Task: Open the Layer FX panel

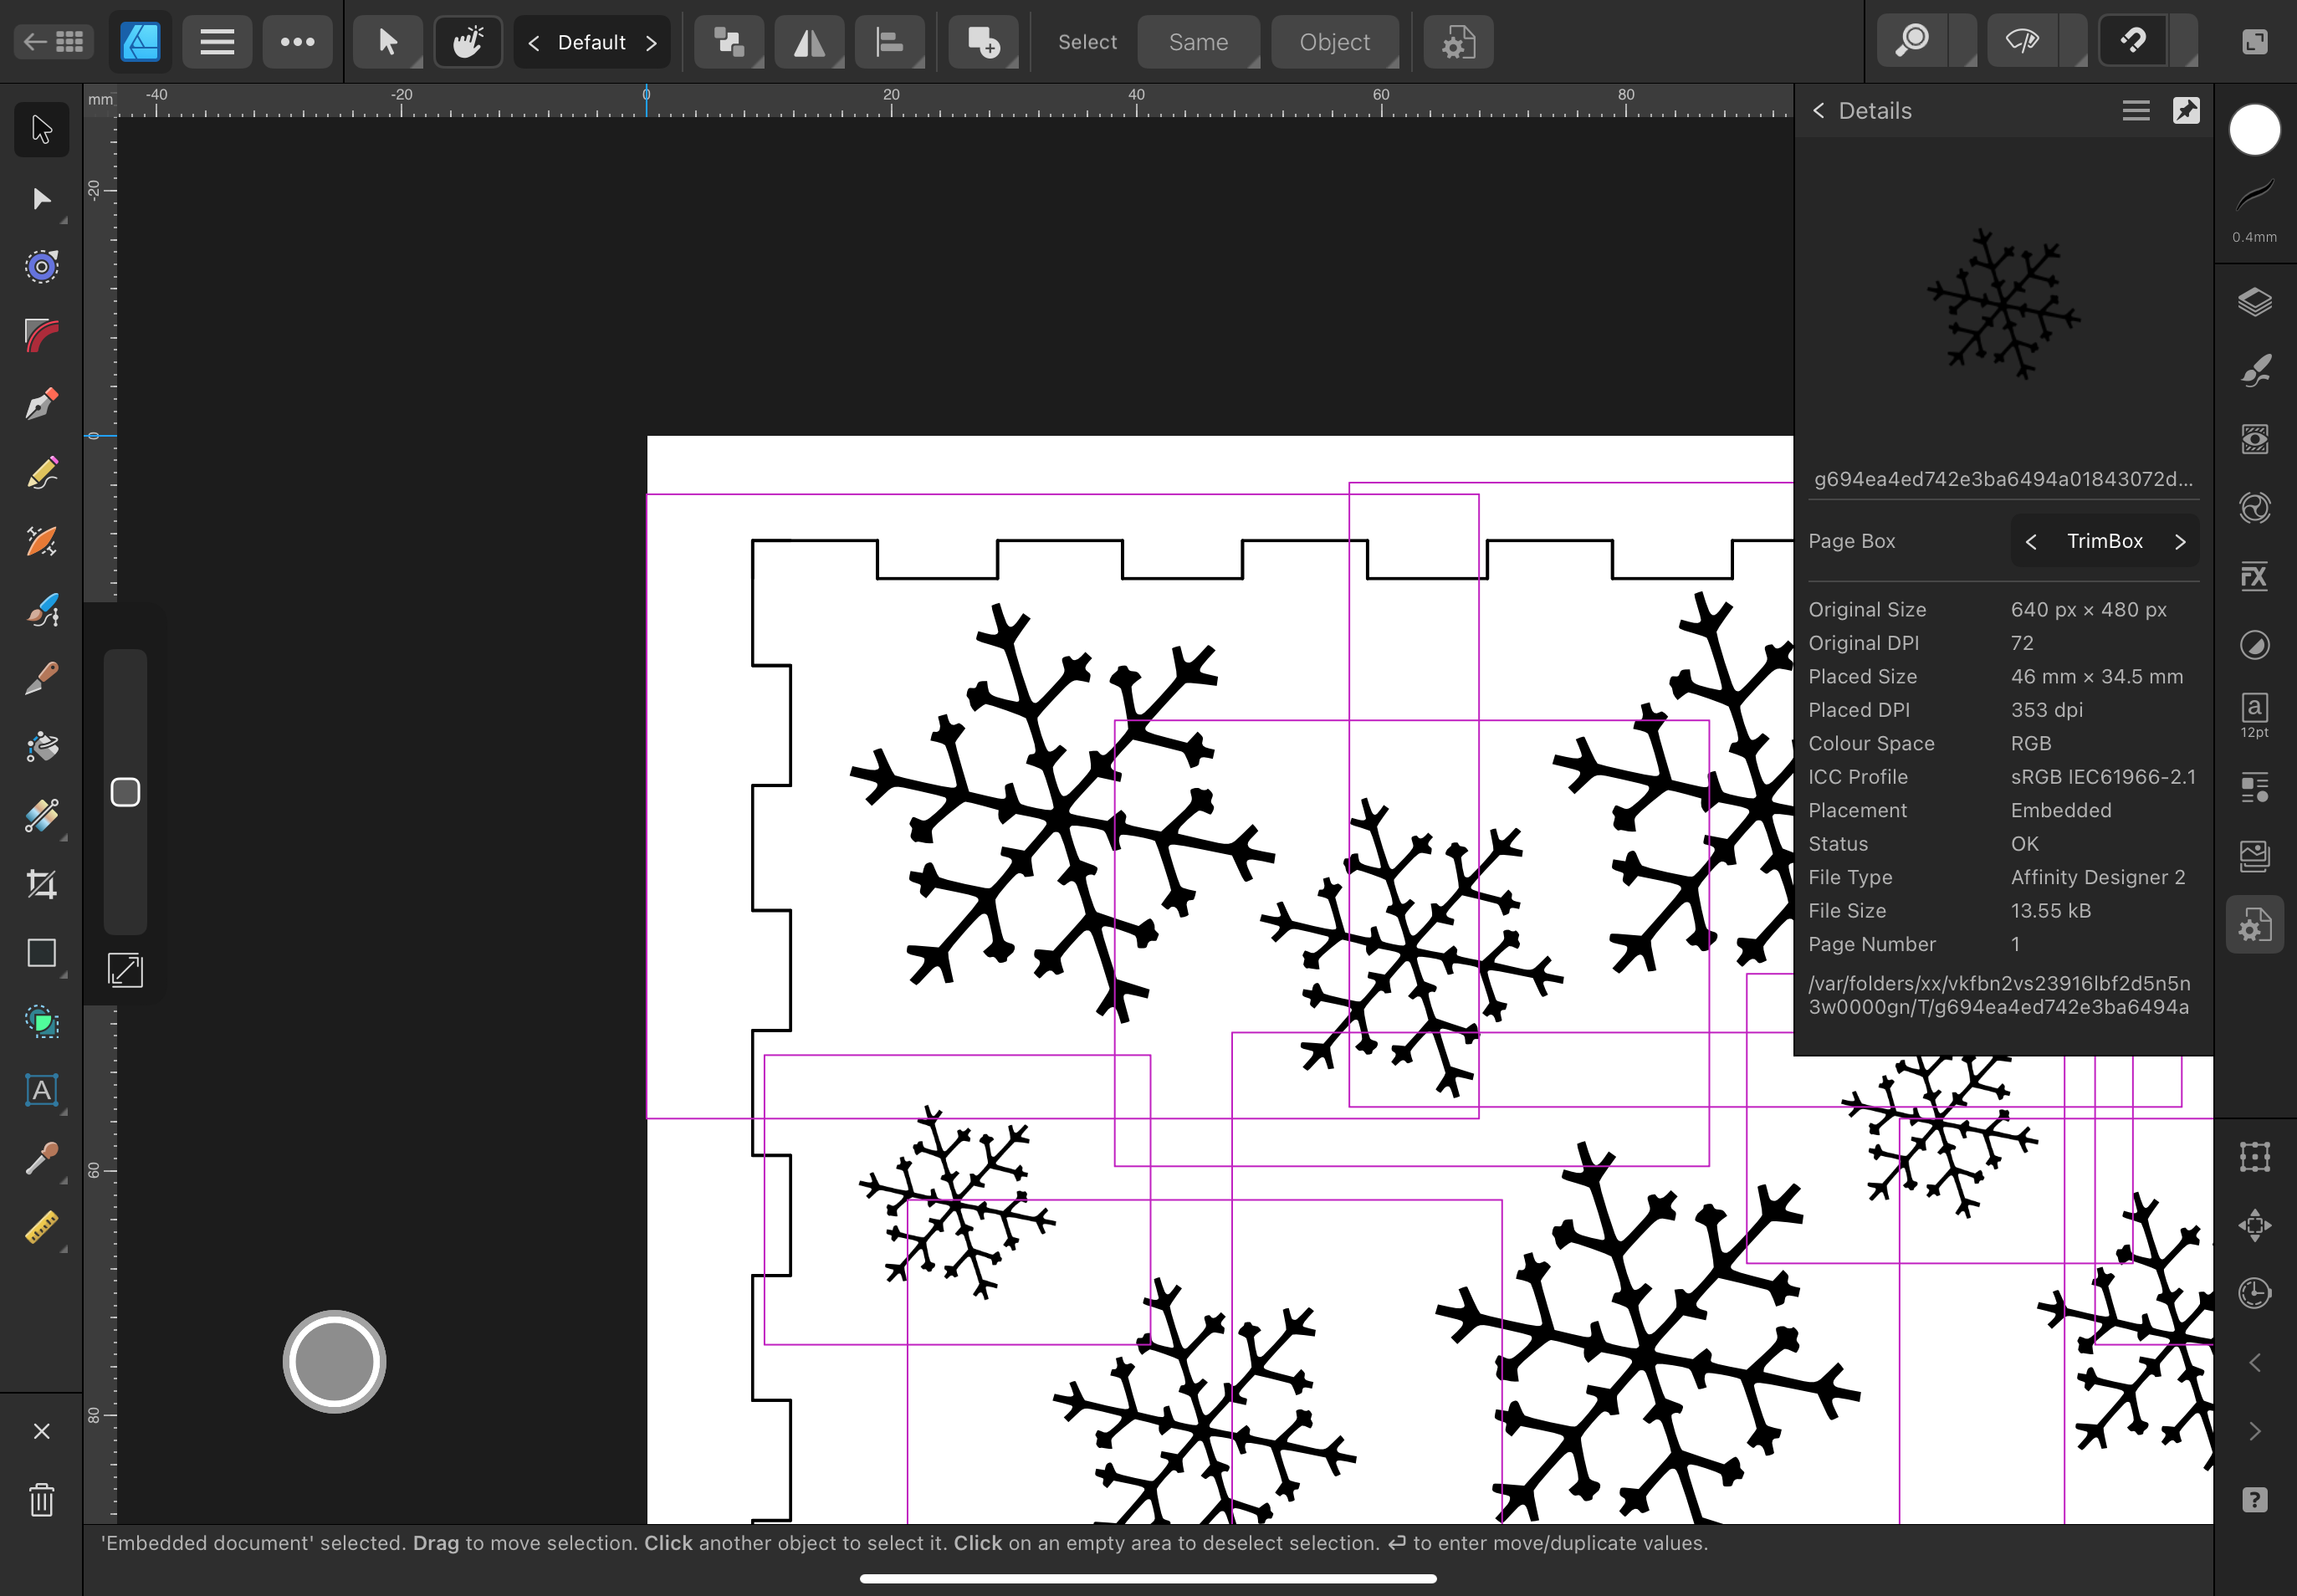Action: click(x=2254, y=577)
